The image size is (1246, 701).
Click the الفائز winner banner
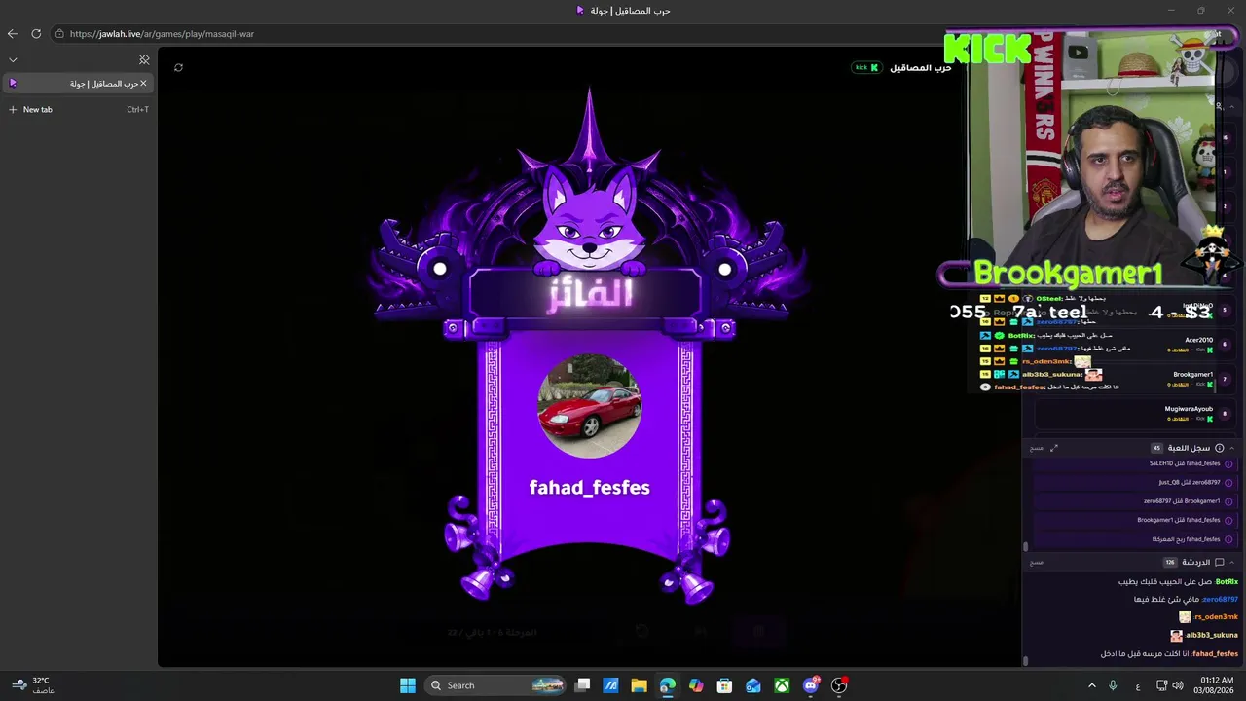[x=587, y=292]
